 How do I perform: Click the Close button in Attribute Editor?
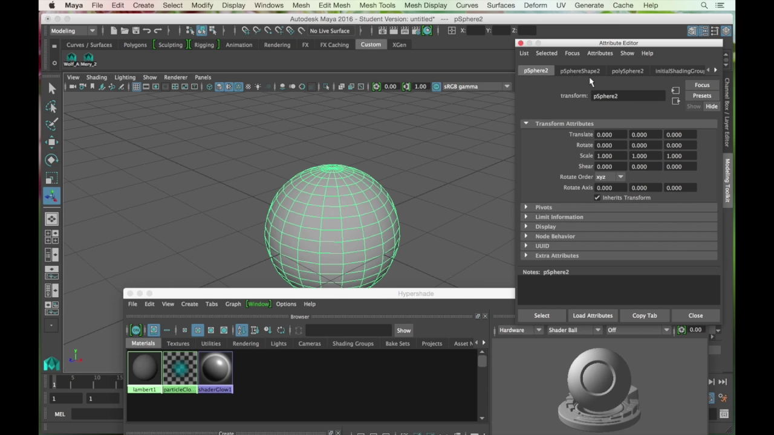(695, 315)
